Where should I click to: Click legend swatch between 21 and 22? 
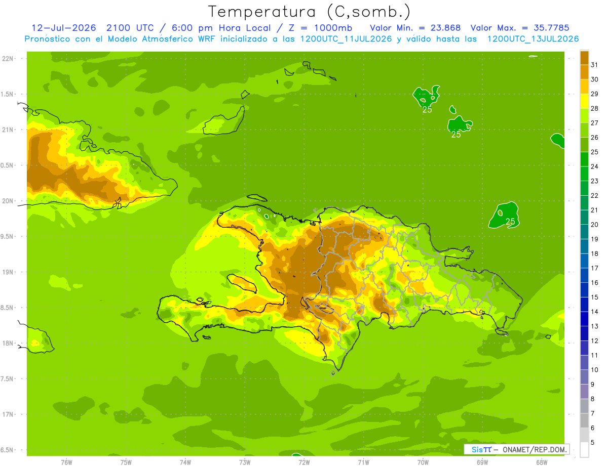pyautogui.click(x=584, y=202)
